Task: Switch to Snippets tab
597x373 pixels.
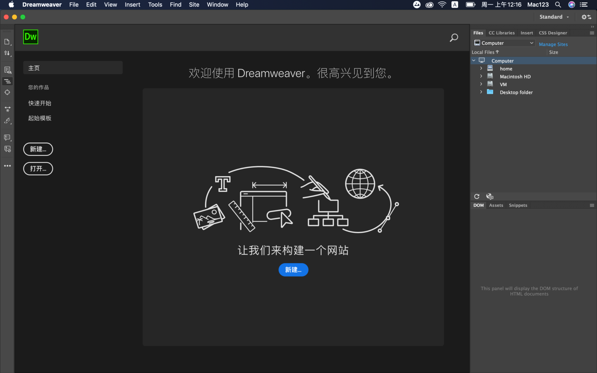Action: tap(518, 205)
